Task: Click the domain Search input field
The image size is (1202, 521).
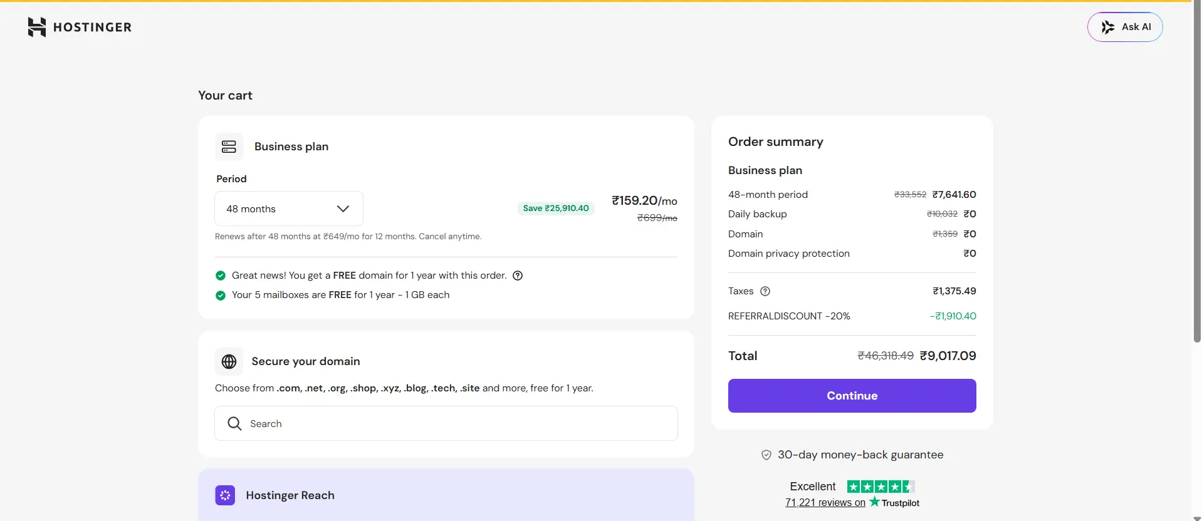Action: point(446,423)
